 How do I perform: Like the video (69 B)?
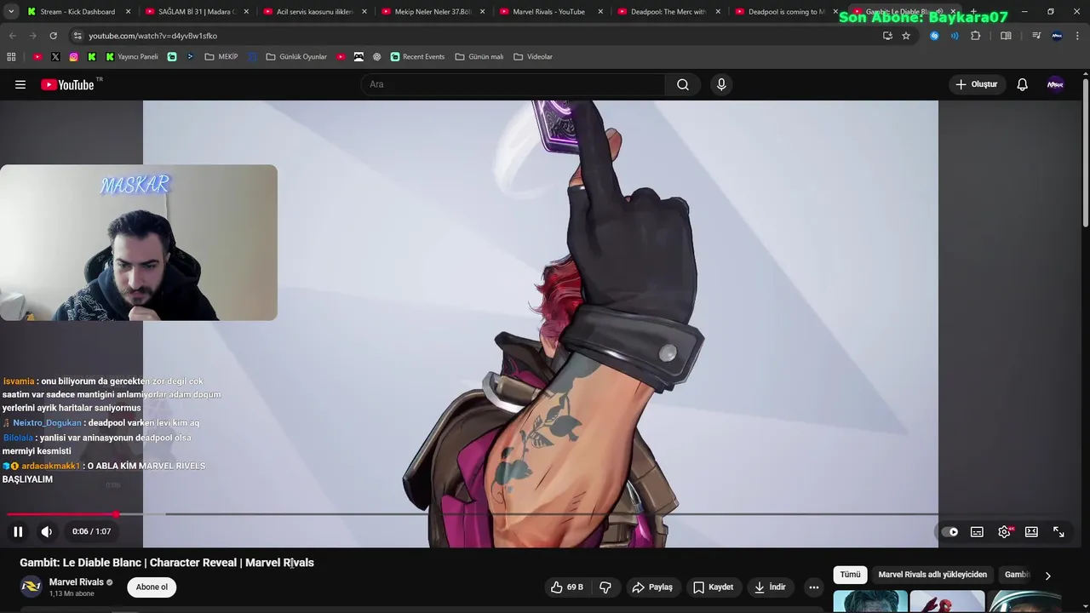(567, 587)
